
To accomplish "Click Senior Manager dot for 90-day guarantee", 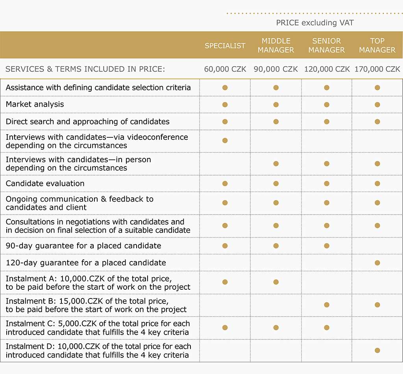I will click(327, 246).
